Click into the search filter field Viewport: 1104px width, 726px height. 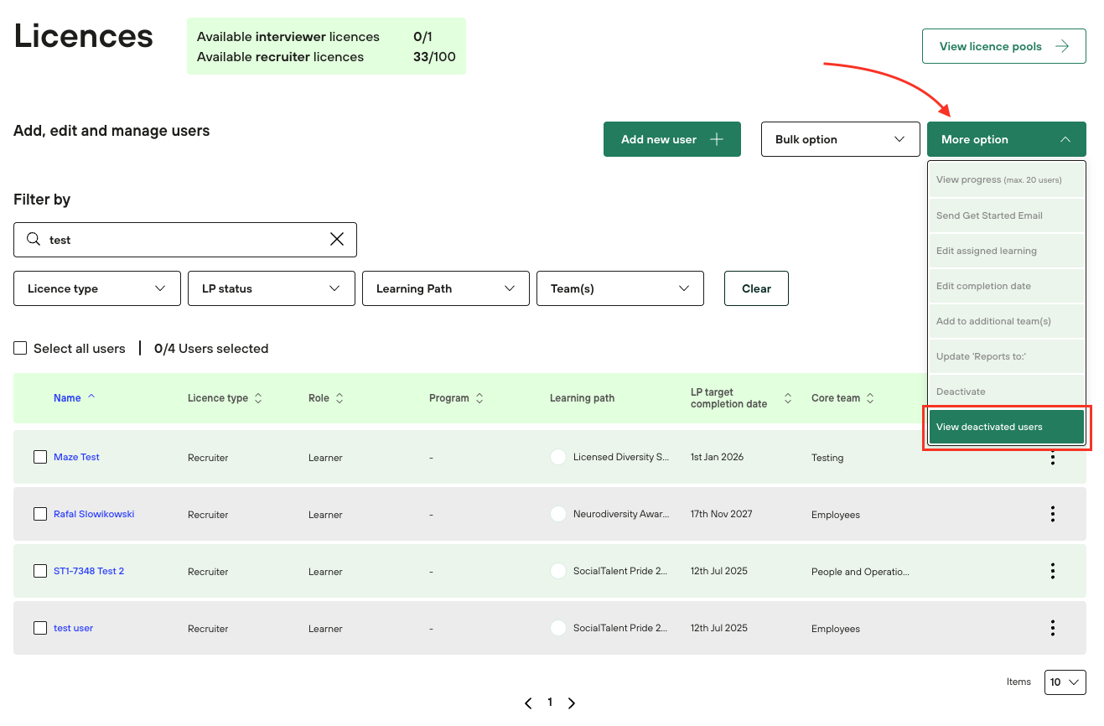[x=184, y=240]
